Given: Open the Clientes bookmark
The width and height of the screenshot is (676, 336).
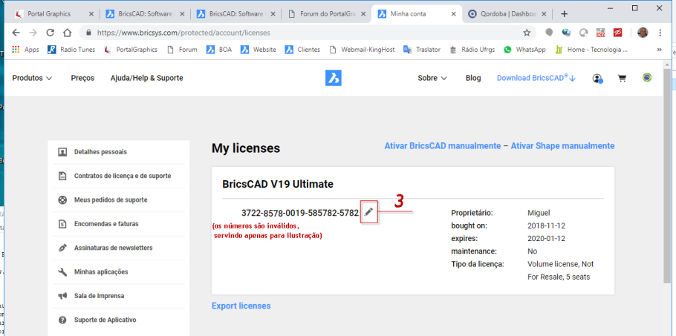Looking at the screenshot, I should pos(302,50).
